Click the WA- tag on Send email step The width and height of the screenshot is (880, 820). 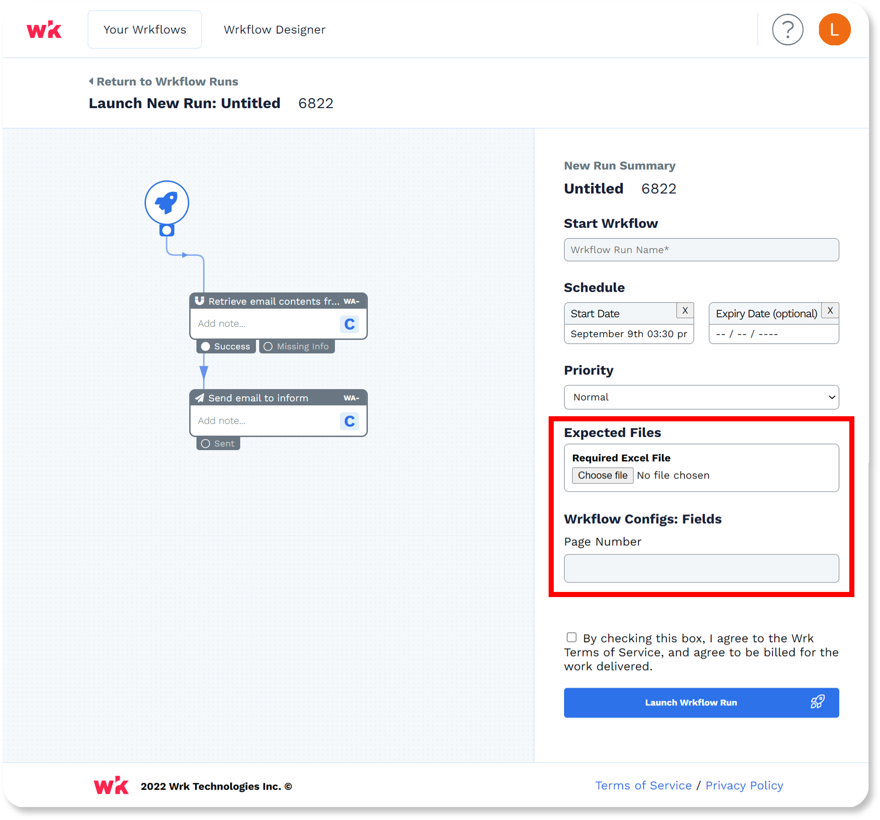[351, 398]
